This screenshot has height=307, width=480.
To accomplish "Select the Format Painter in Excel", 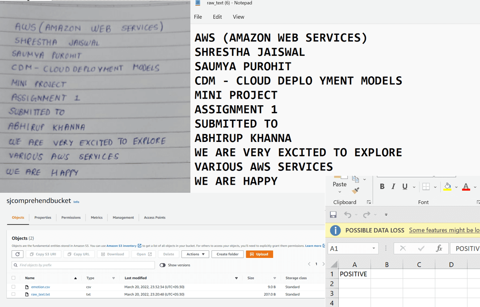I will click(x=355, y=190).
